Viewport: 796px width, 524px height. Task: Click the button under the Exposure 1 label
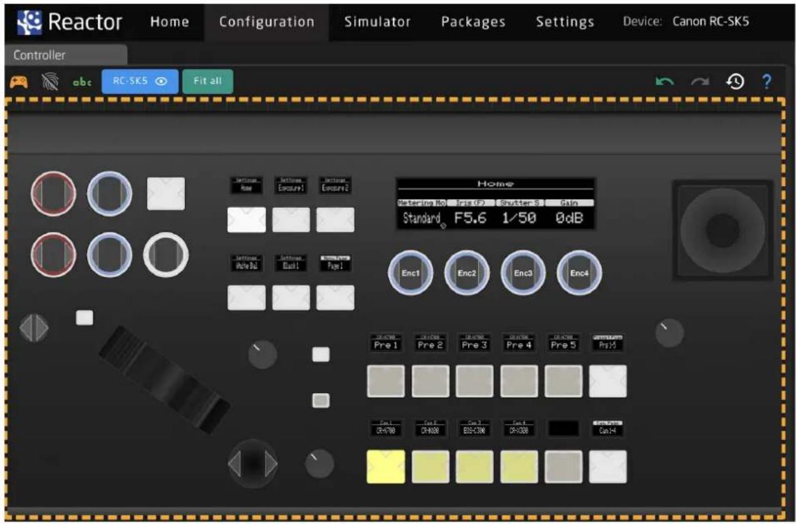(291, 220)
